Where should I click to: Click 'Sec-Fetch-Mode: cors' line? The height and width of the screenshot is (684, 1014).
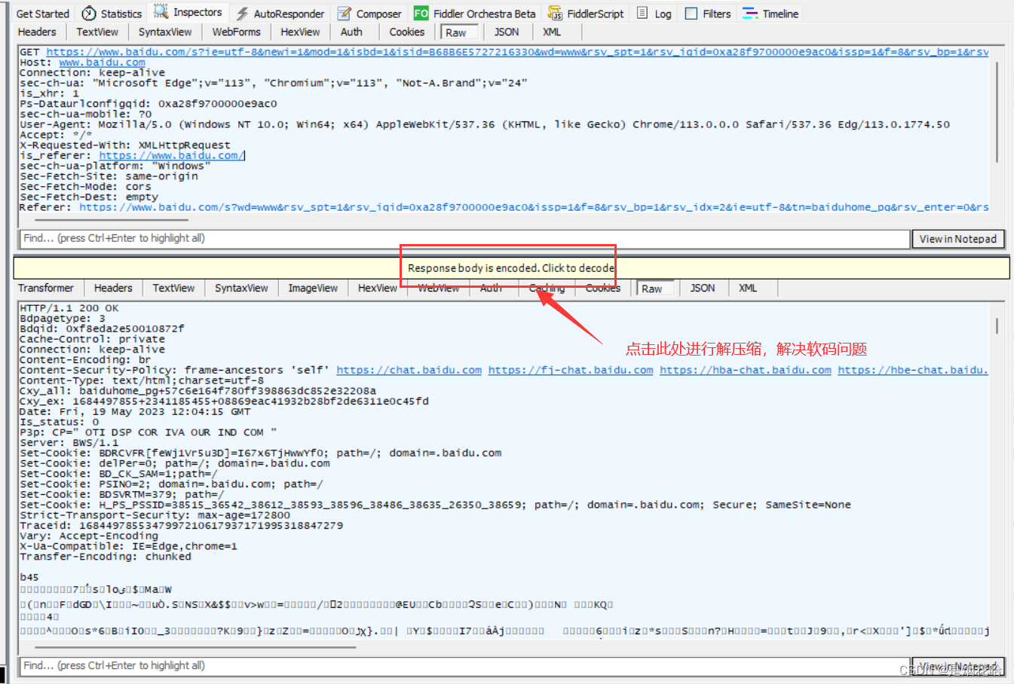(85, 186)
